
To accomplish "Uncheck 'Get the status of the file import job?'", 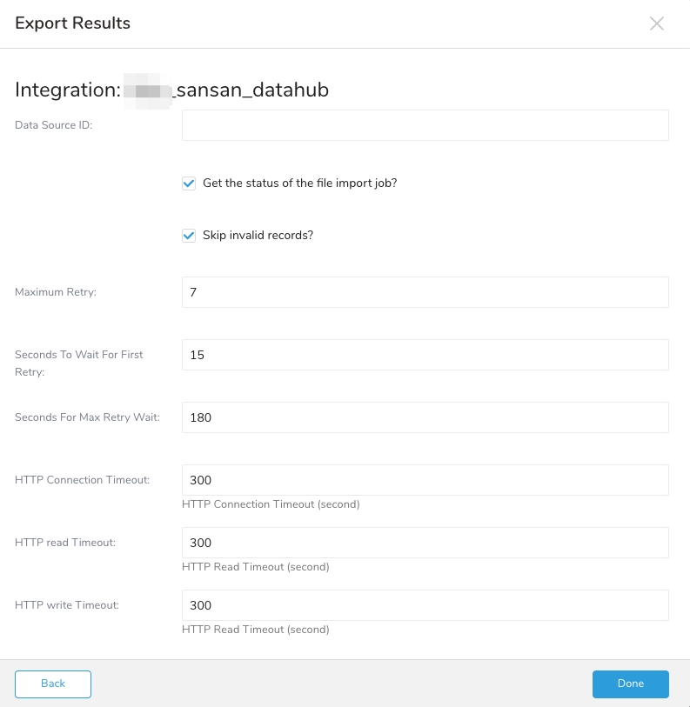I will point(189,183).
